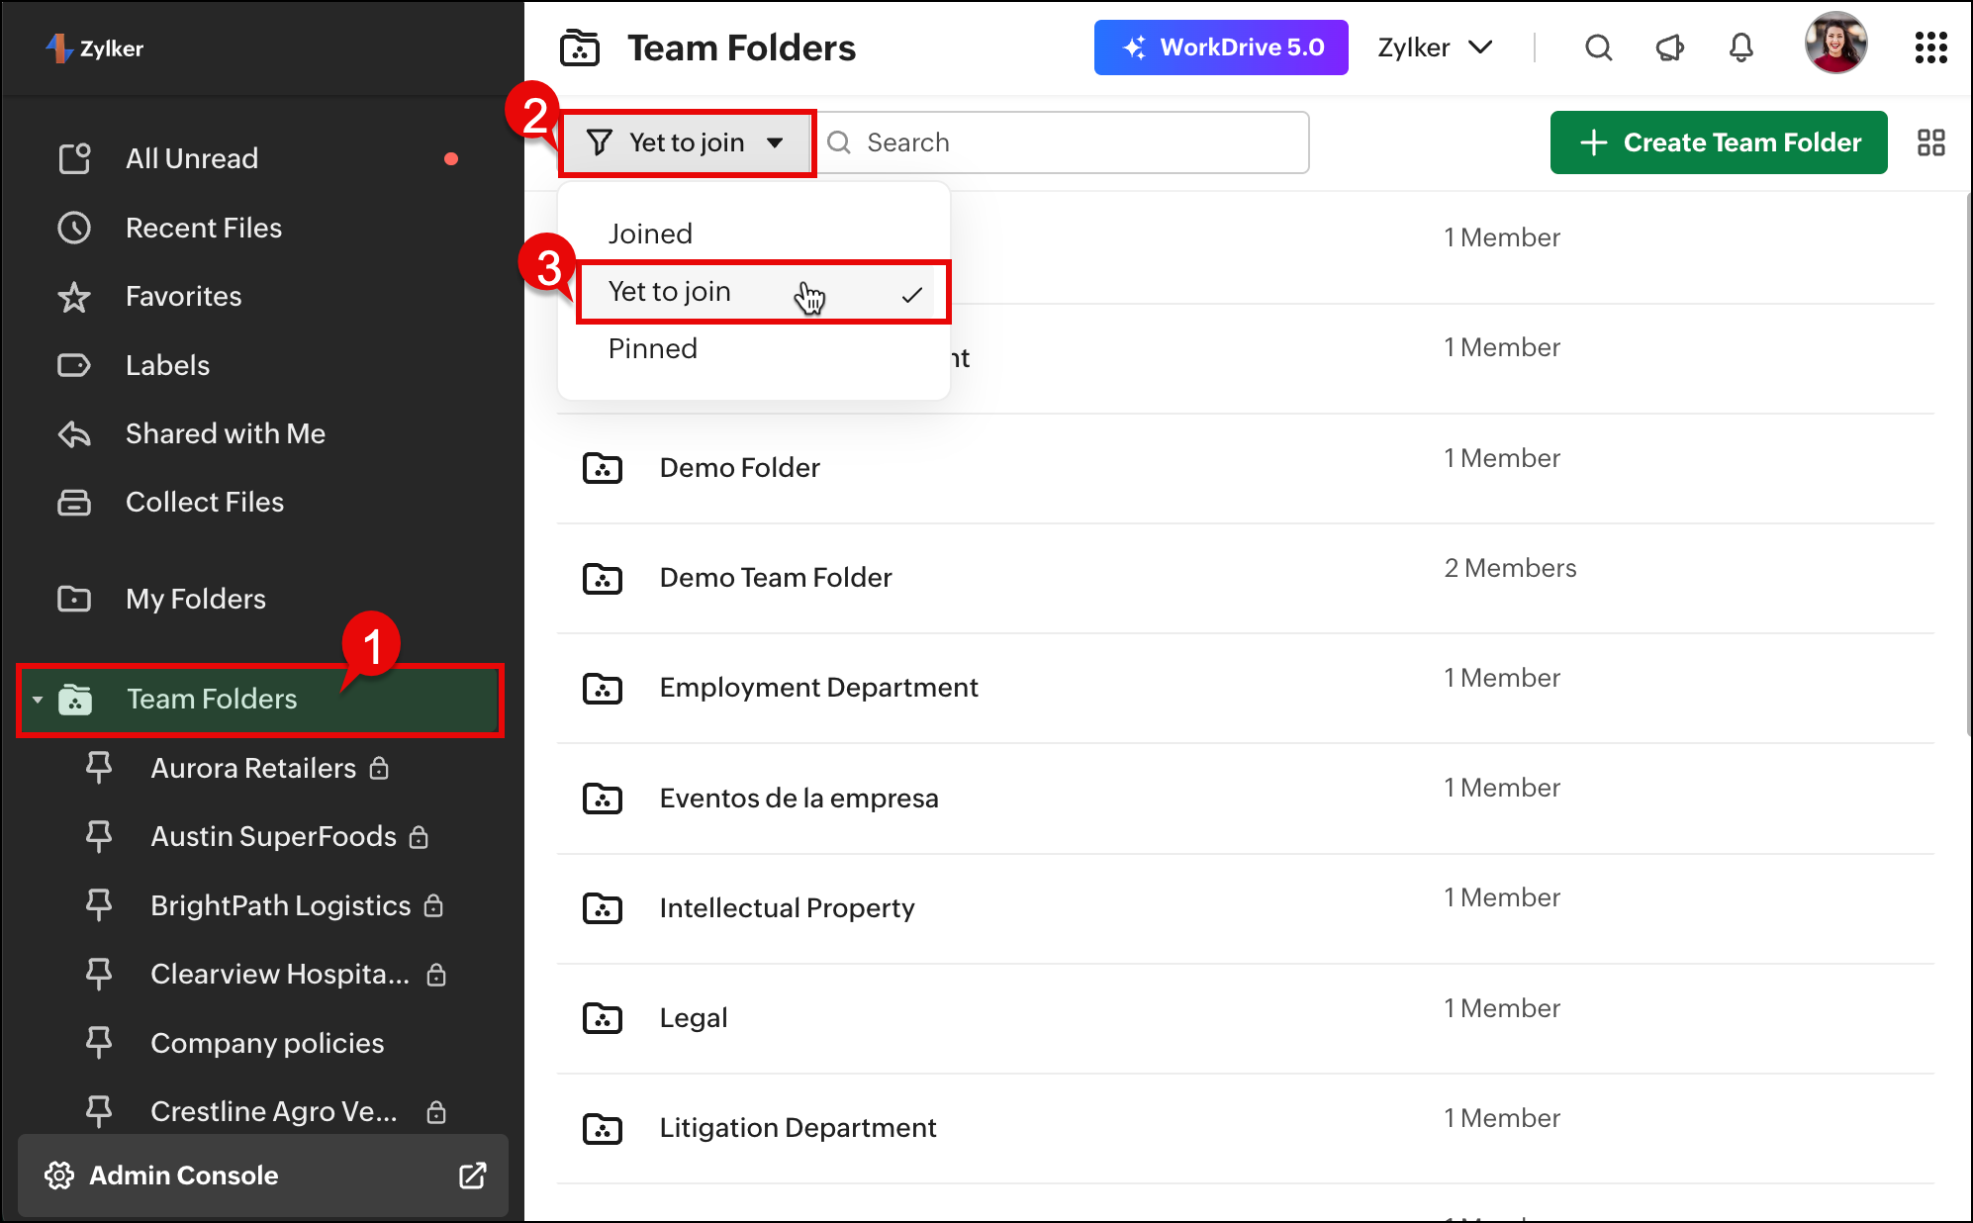Click the search magnifier icon in header

pyautogui.click(x=1598, y=47)
